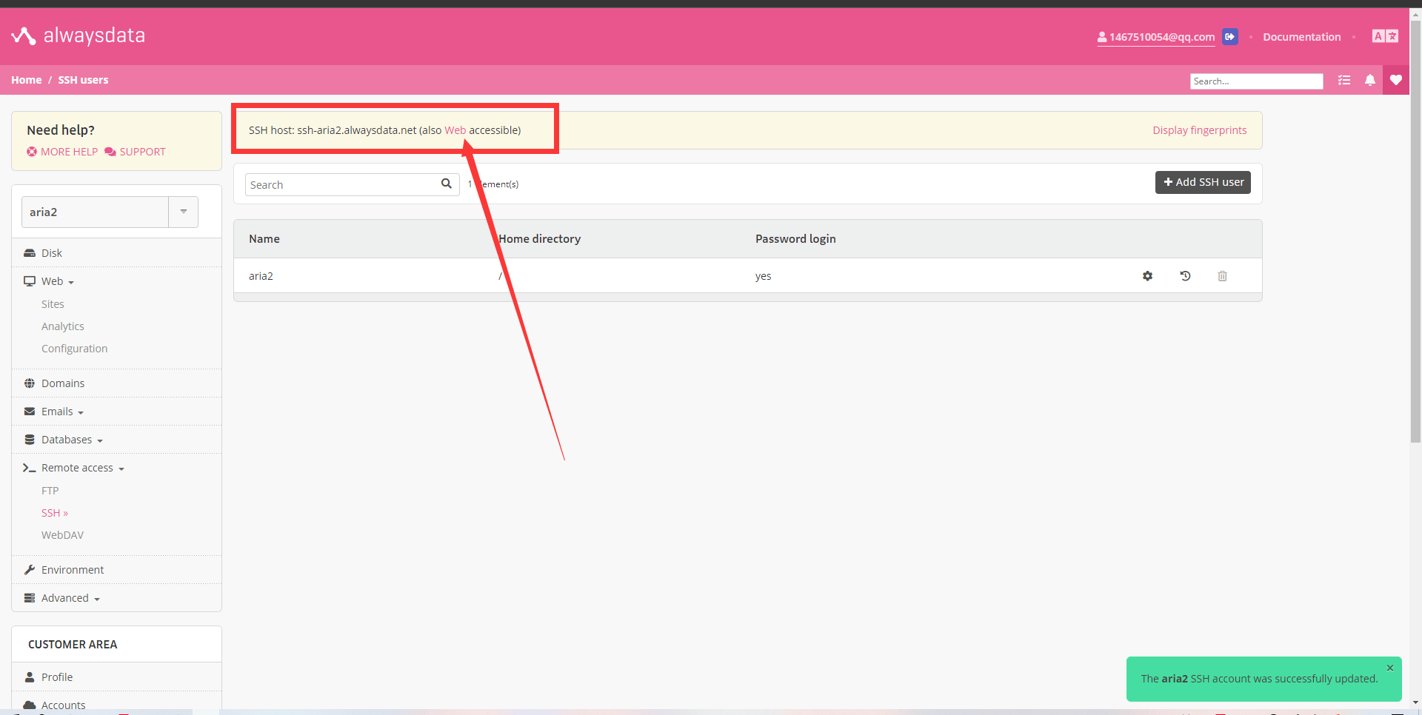The width and height of the screenshot is (1422, 715).
Task: Select FTP under Remote access
Action: click(x=50, y=491)
